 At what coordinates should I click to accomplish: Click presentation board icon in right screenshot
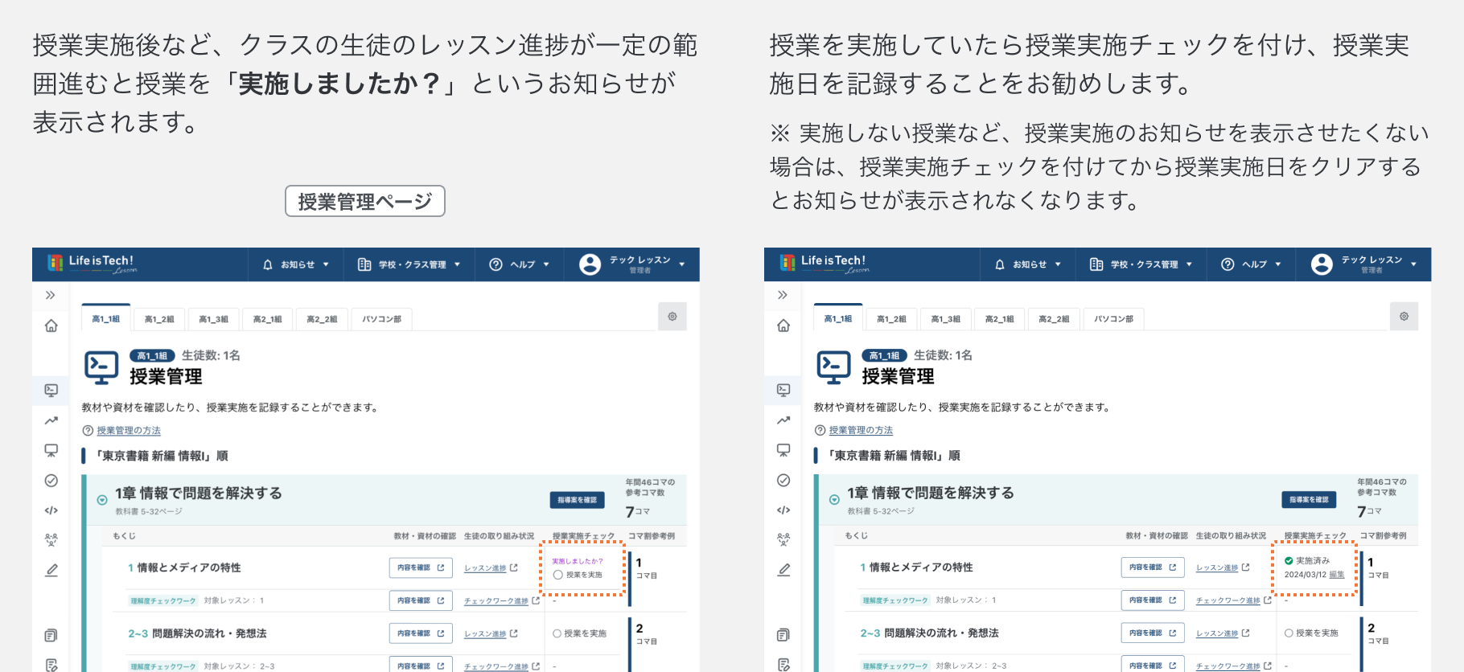[783, 450]
